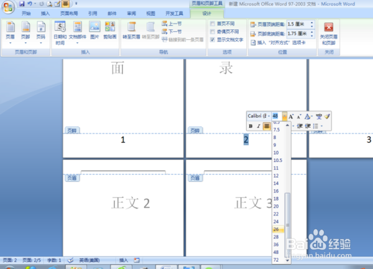Save the document from quick access toolbar
Image resolution: width=373 pixels, height=269 pixels.
point(22,4)
